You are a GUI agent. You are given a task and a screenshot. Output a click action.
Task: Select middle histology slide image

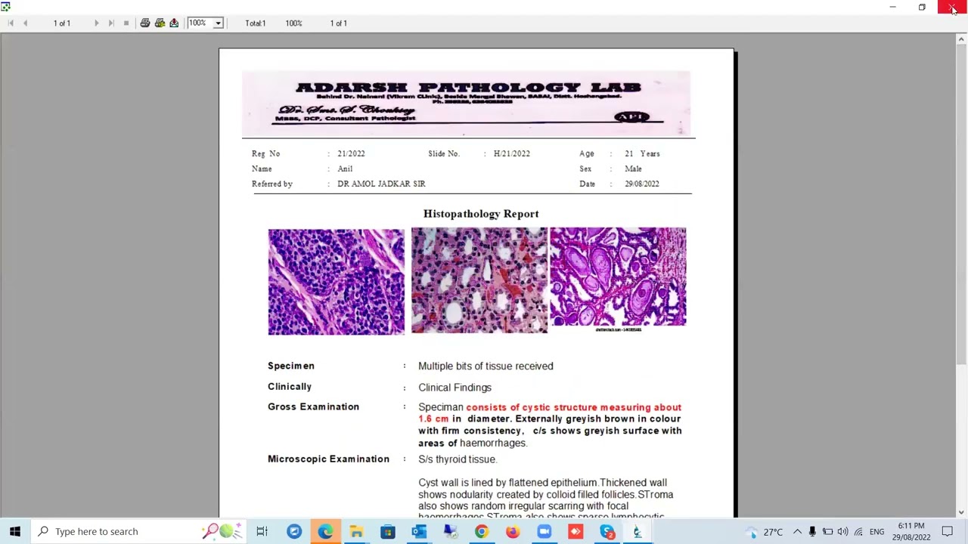pyautogui.click(x=479, y=280)
